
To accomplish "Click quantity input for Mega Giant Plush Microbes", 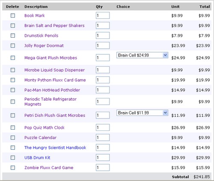I will coord(103,58).
